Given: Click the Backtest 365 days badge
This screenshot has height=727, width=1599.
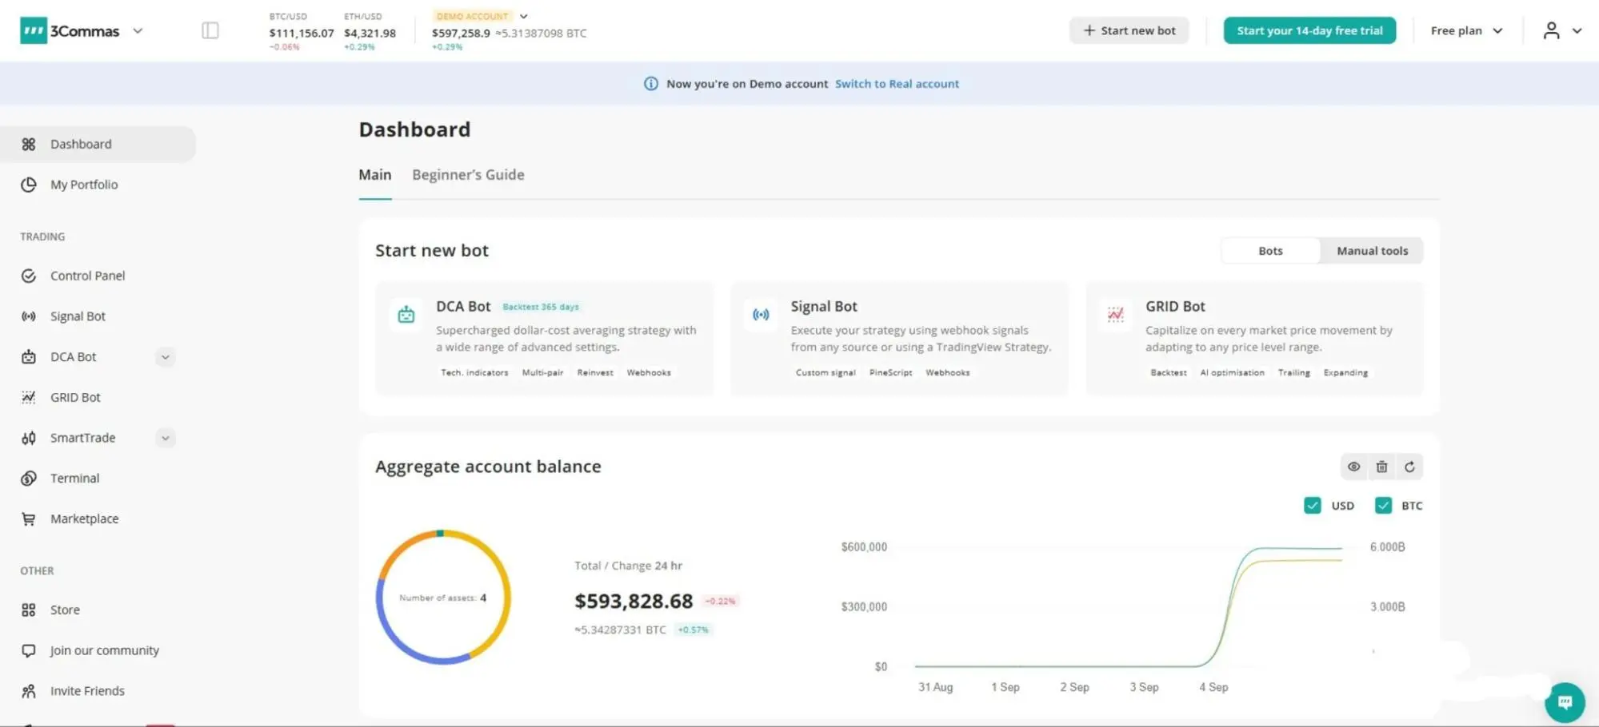Looking at the screenshot, I should (x=541, y=307).
